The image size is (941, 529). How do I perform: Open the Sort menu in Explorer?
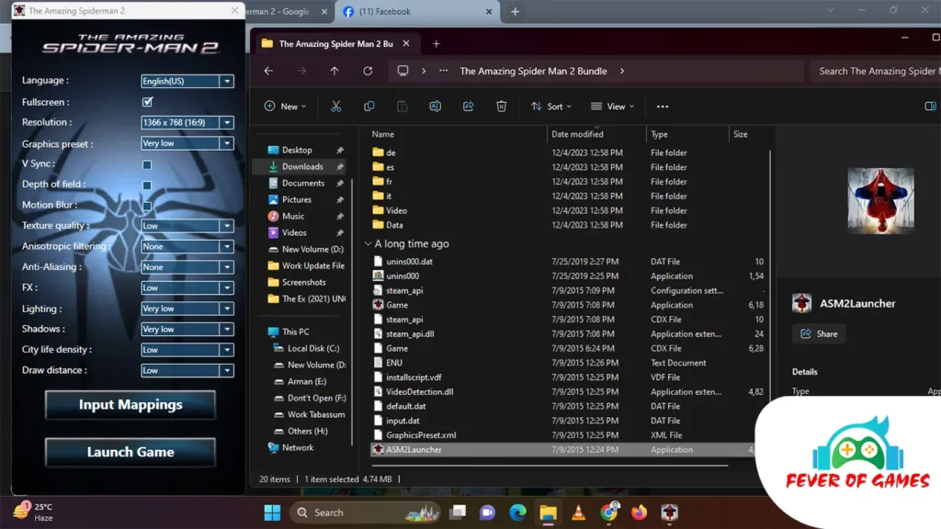coord(551,107)
